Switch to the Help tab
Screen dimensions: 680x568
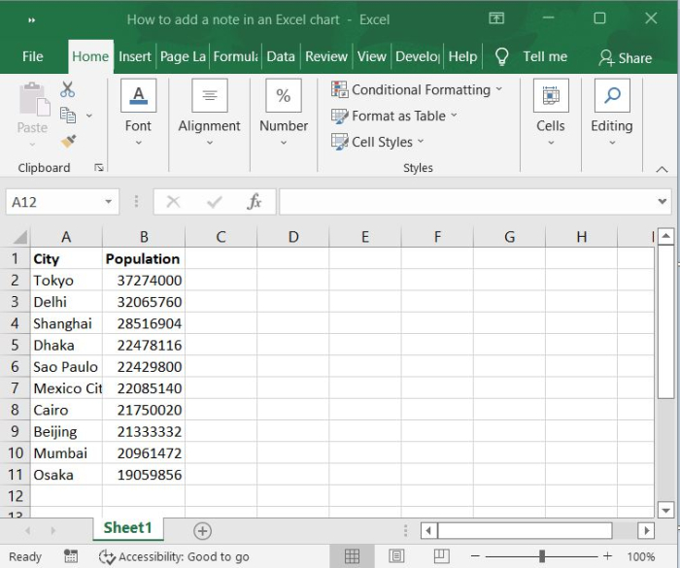click(462, 56)
